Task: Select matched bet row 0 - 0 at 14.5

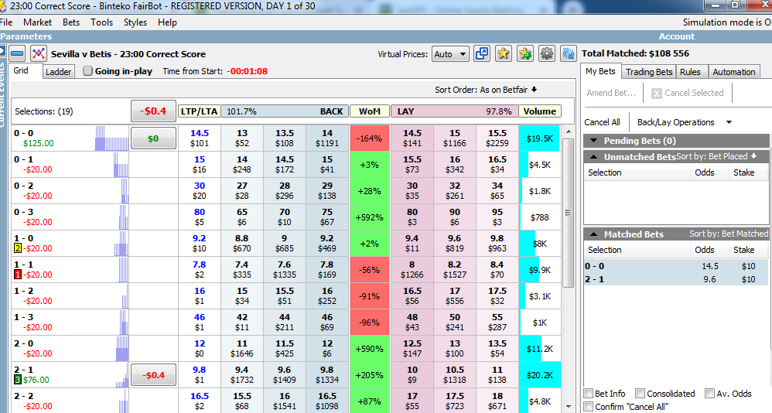Action: pos(675,266)
